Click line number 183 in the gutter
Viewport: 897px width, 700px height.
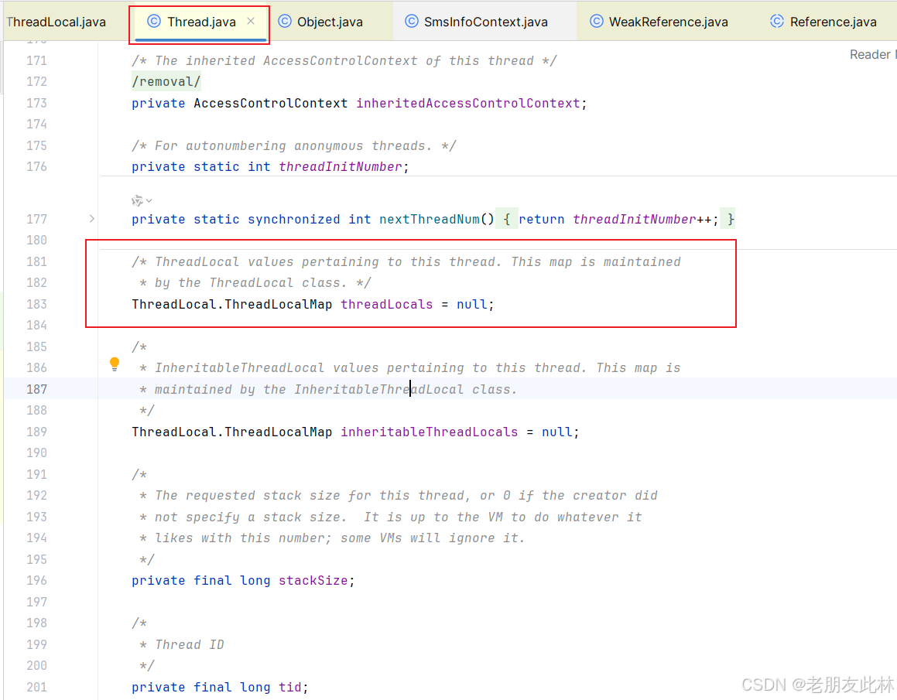coord(36,304)
